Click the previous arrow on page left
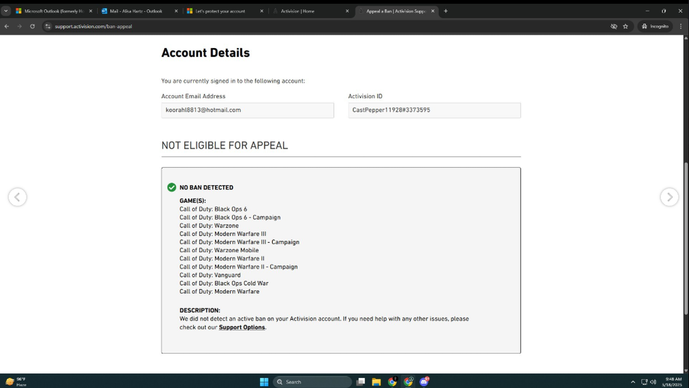689x388 pixels. [x=17, y=197]
